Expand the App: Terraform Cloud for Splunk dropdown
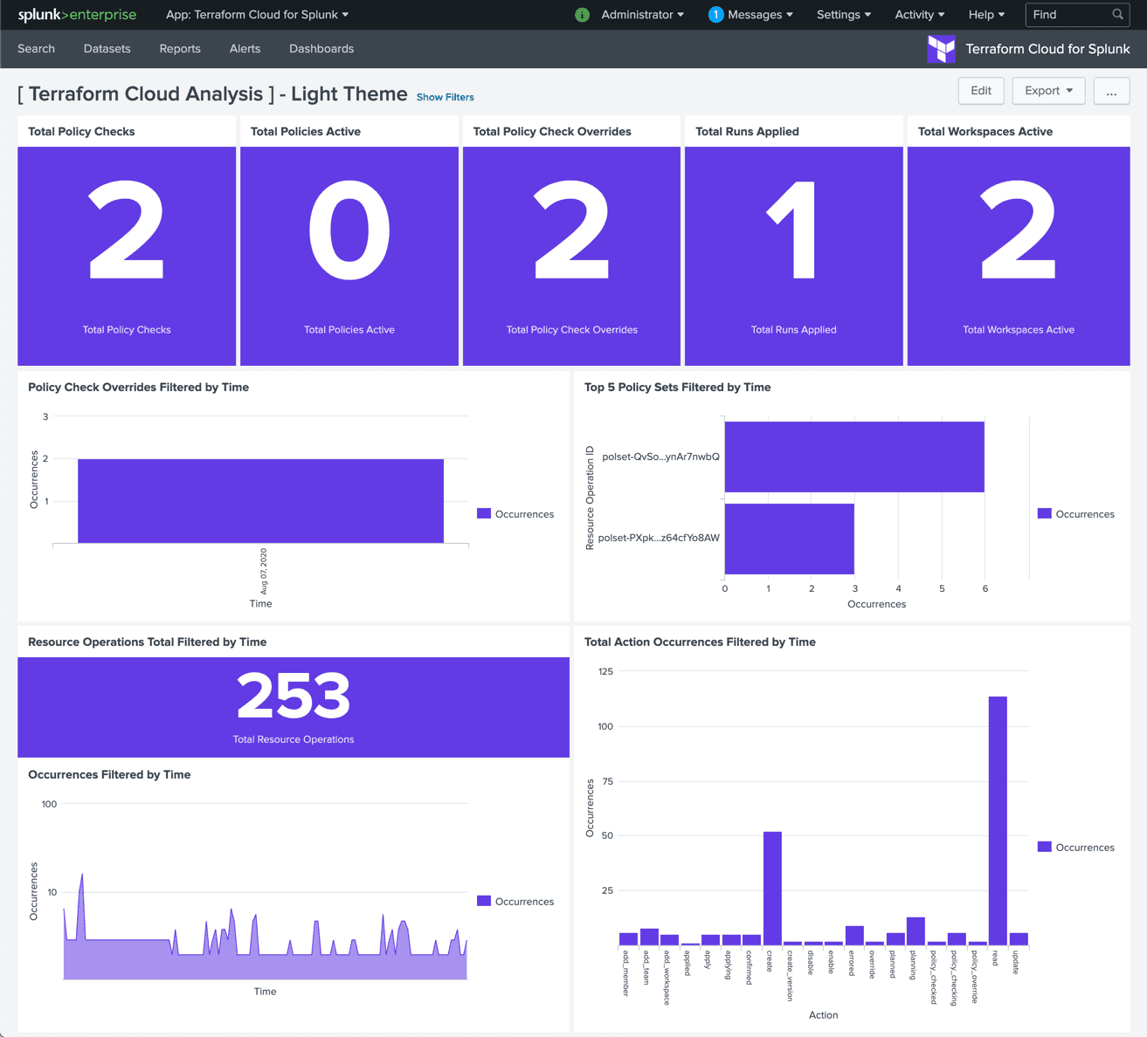This screenshot has height=1037, width=1147. [x=258, y=15]
